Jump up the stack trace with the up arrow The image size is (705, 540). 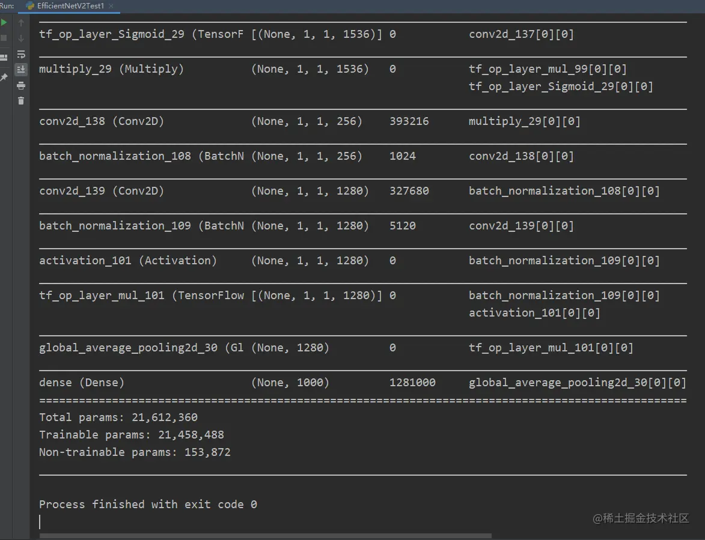point(20,22)
